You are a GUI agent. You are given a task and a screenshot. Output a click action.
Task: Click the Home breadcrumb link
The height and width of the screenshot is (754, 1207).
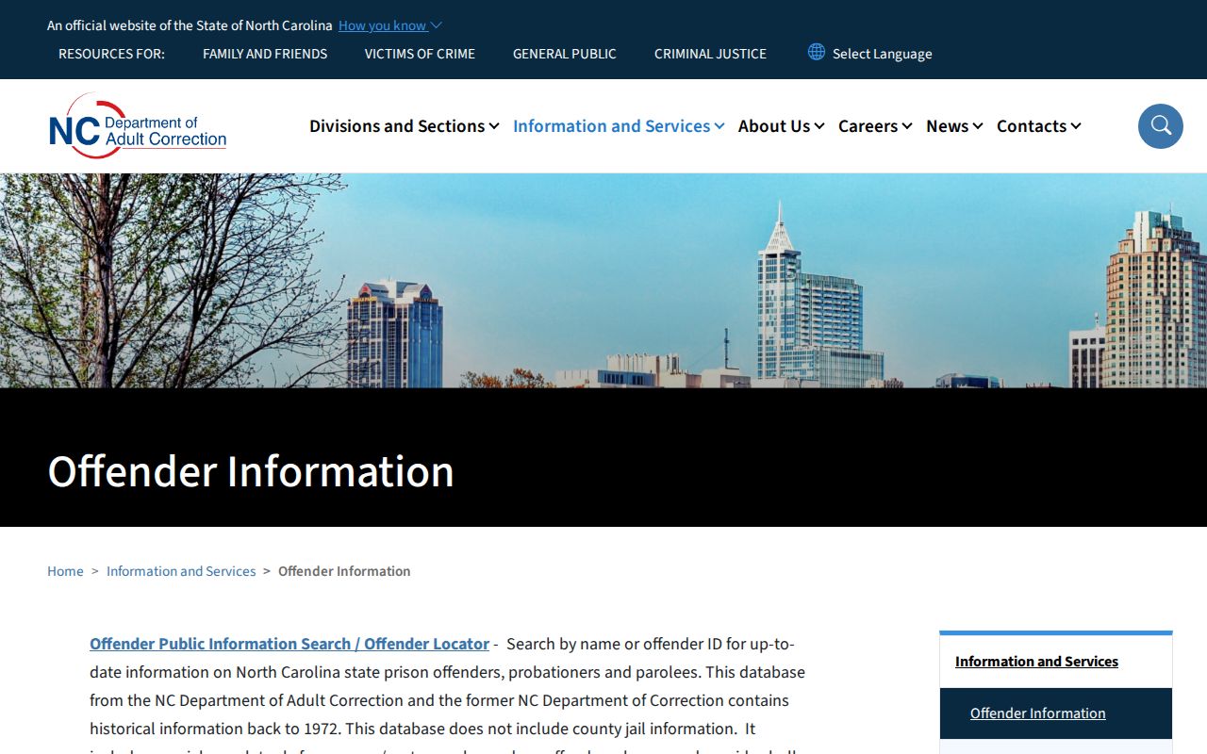(65, 571)
